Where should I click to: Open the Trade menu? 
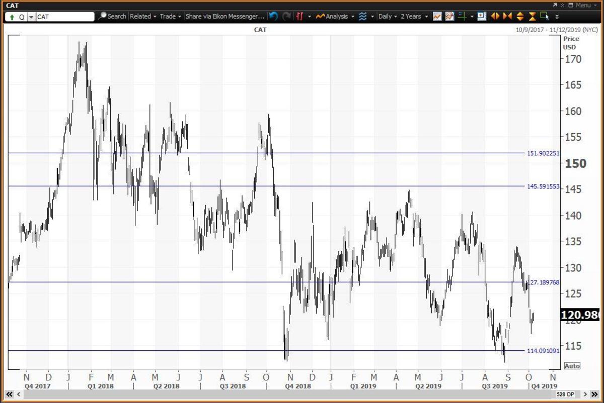coord(170,17)
